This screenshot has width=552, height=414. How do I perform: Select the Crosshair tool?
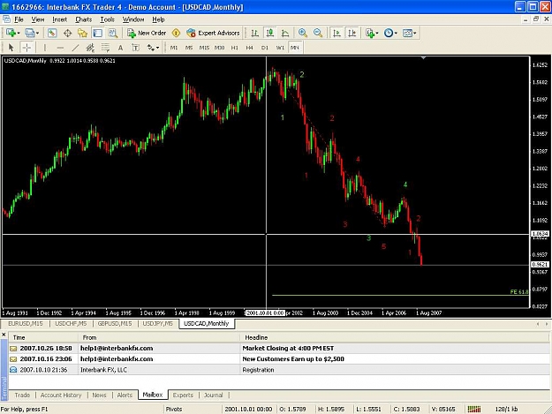tap(26, 48)
